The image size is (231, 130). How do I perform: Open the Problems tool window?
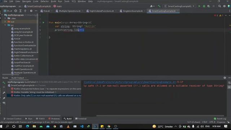54,119
